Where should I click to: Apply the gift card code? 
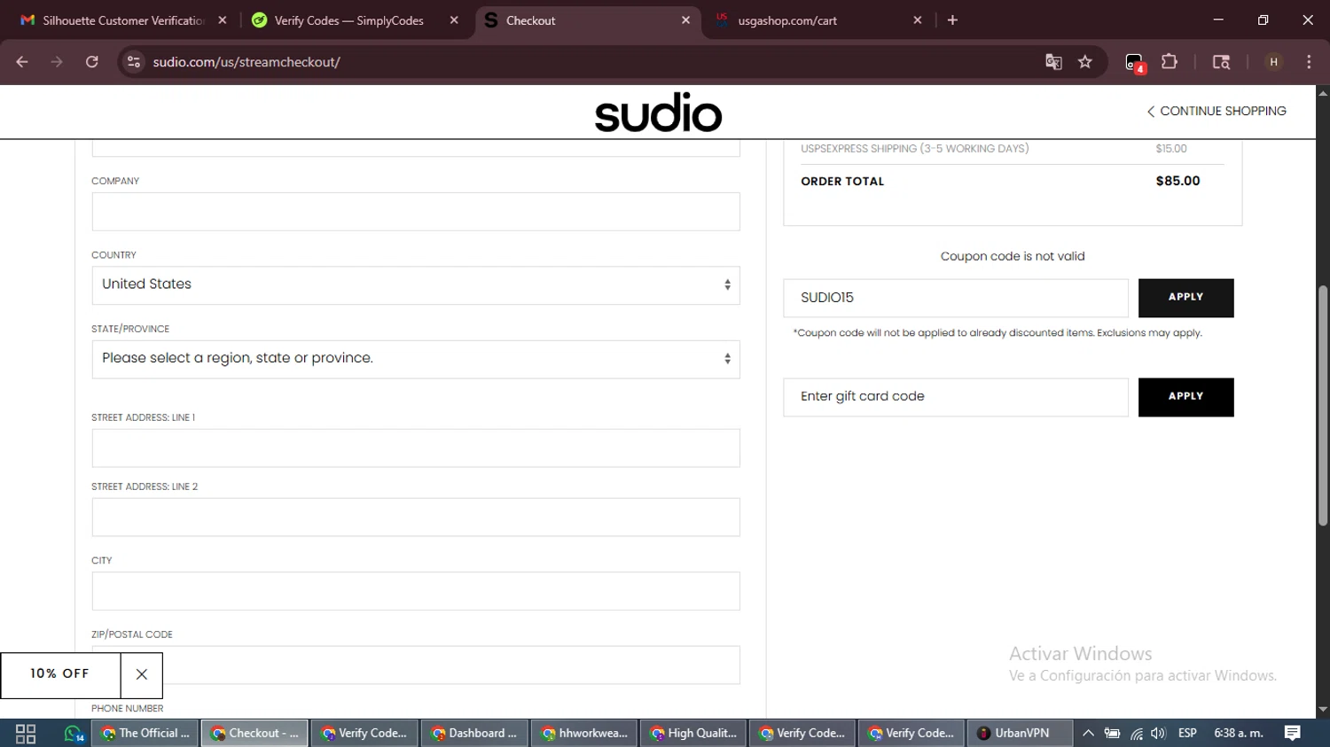point(1185,397)
